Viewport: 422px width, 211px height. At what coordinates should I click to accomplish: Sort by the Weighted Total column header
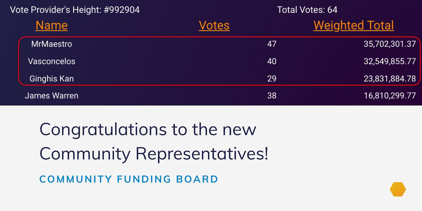point(353,26)
